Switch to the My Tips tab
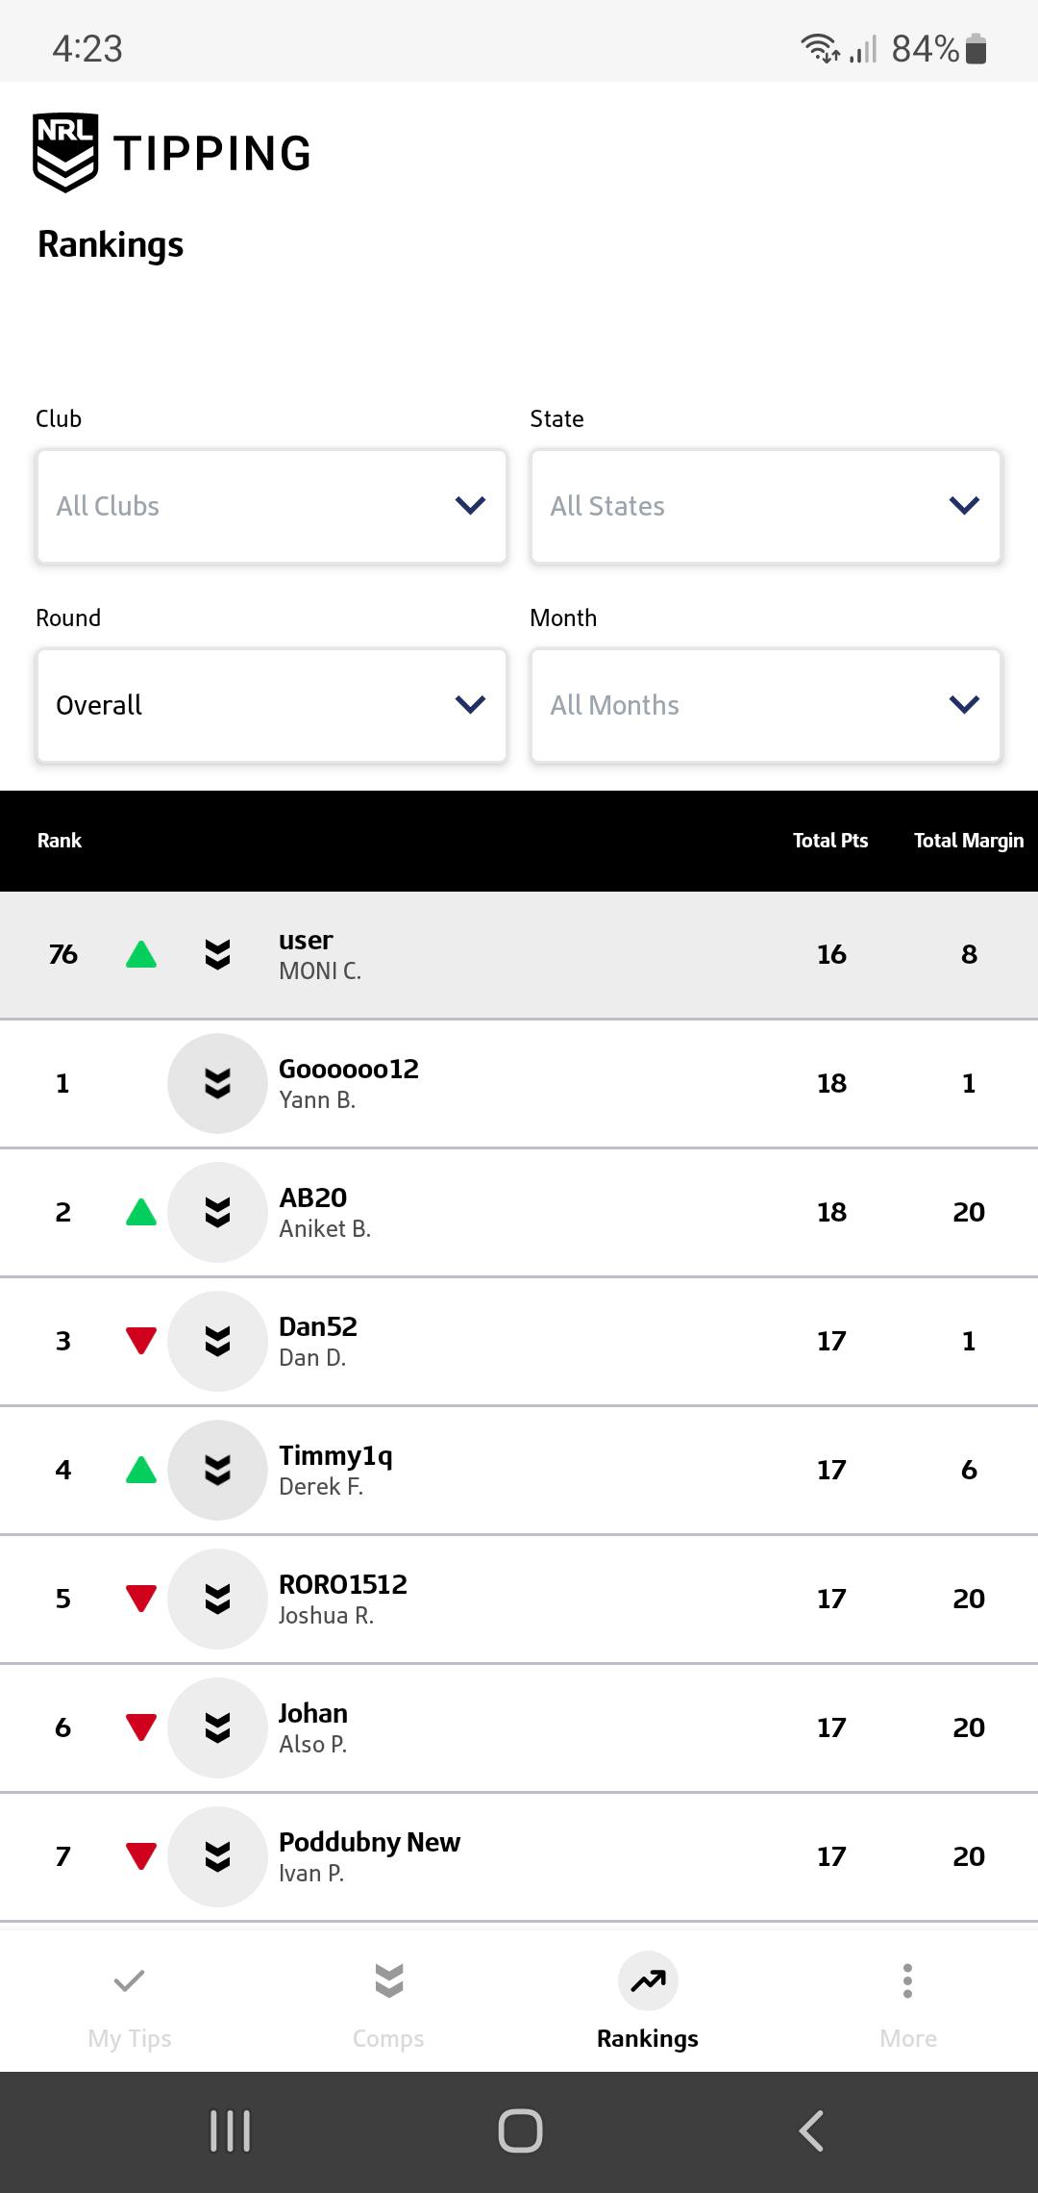The width and height of the screenshot is (1038, 2193). click(x=130, y=2004)
